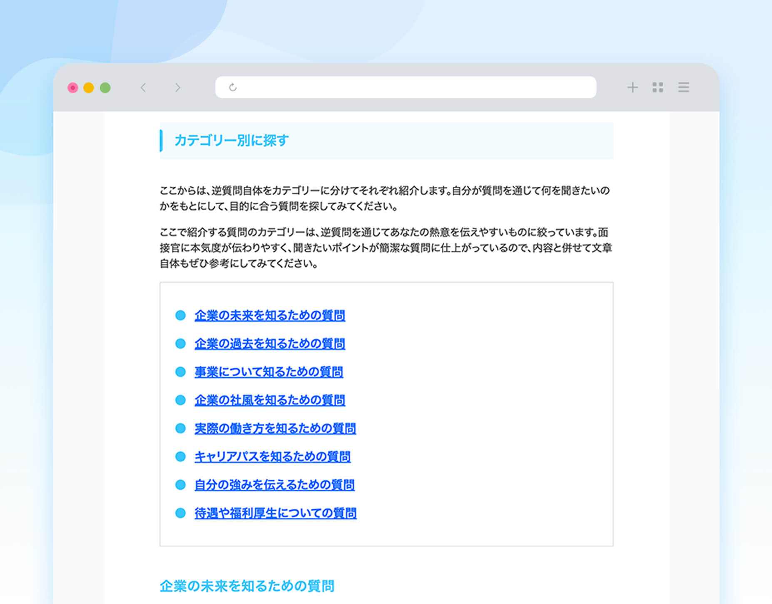
Task: Open the tab grid overview icon
Action: point(657,87)
